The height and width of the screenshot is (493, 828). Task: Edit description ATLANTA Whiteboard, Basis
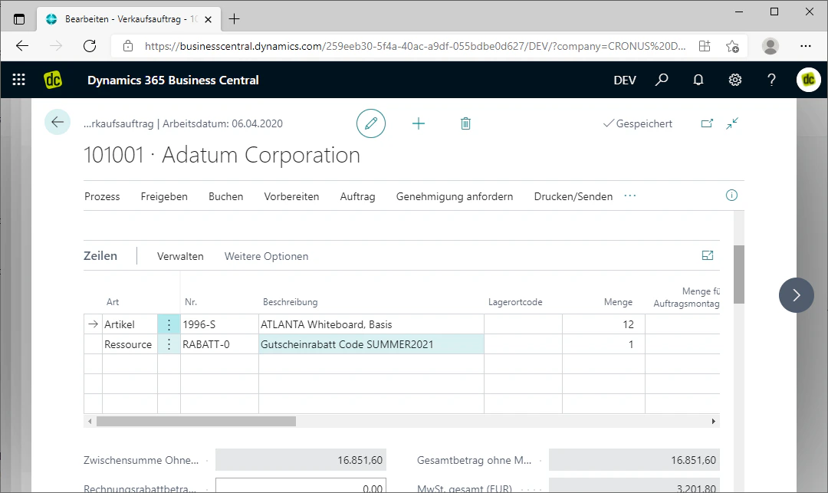(x=371, y=324)
